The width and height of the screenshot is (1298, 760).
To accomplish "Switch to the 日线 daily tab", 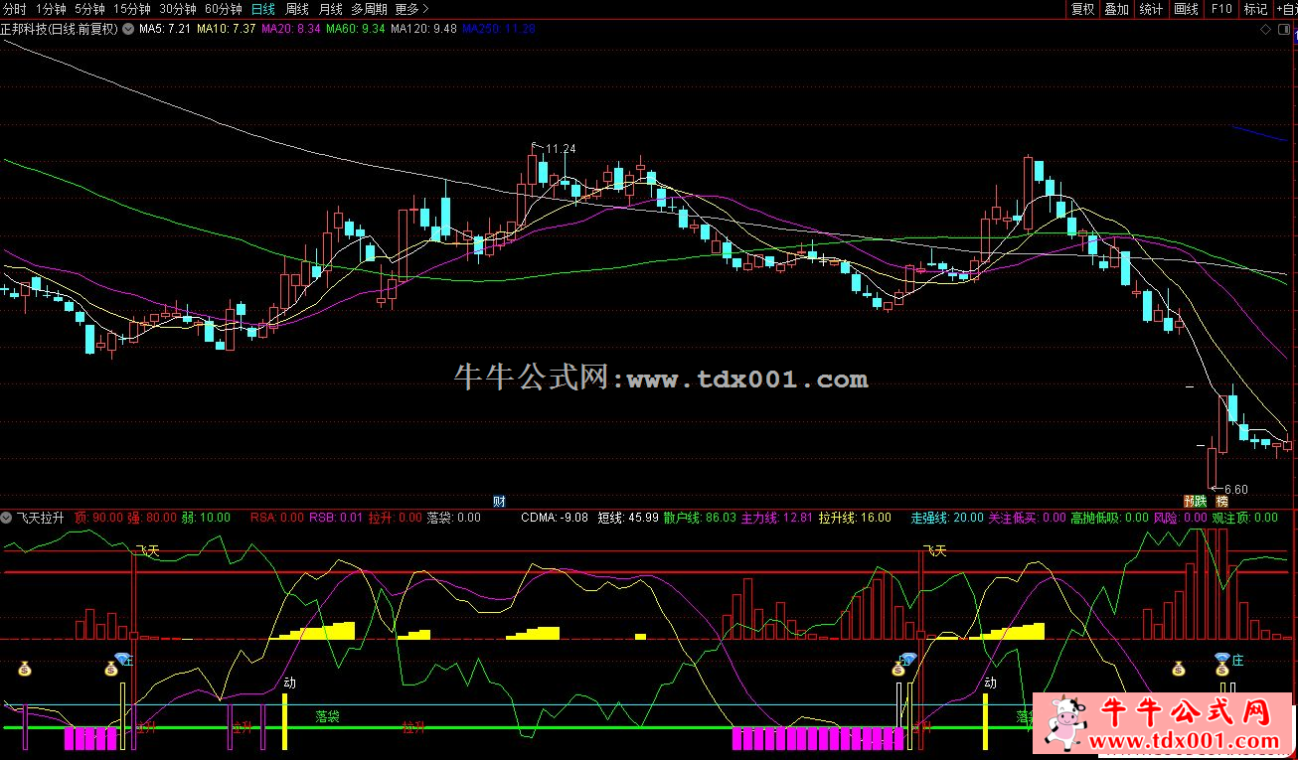I will pyautogui.click(x=263, y=9).
